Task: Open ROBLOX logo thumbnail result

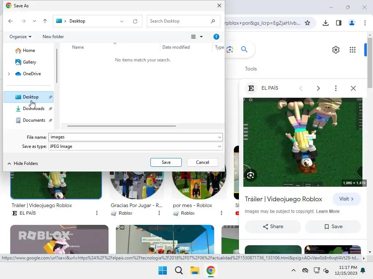Action: coord(59,239)
